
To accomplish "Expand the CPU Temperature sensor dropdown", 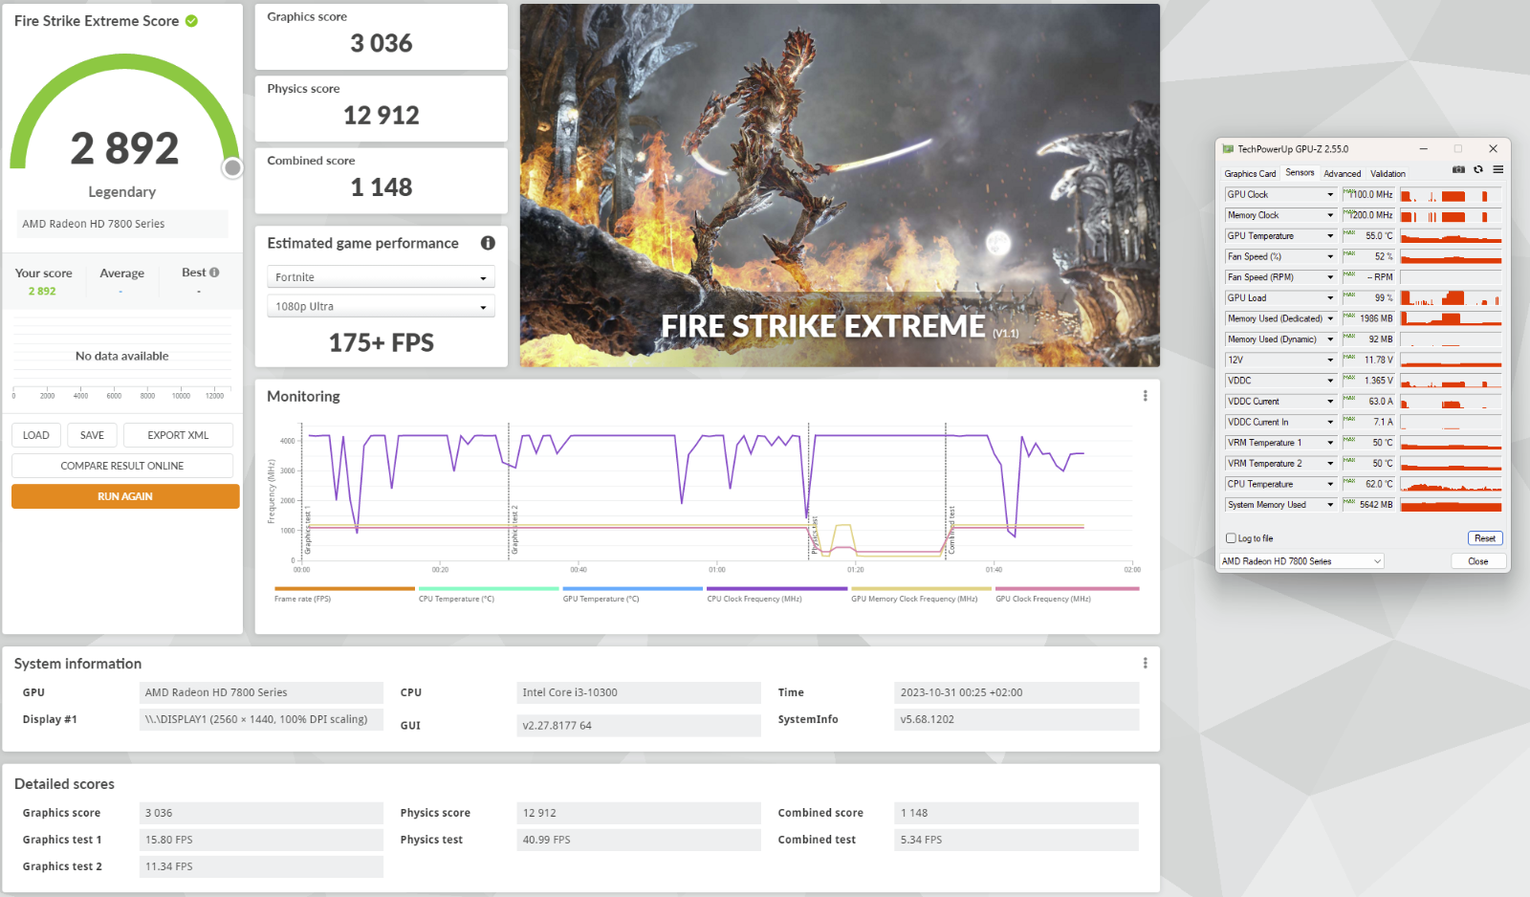I will click(1329, 484).
